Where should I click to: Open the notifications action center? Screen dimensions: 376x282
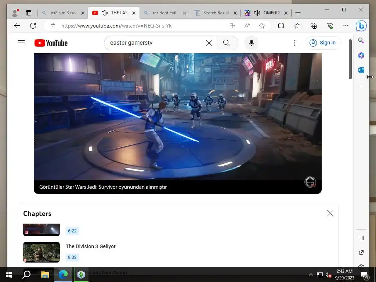point(365,275)
